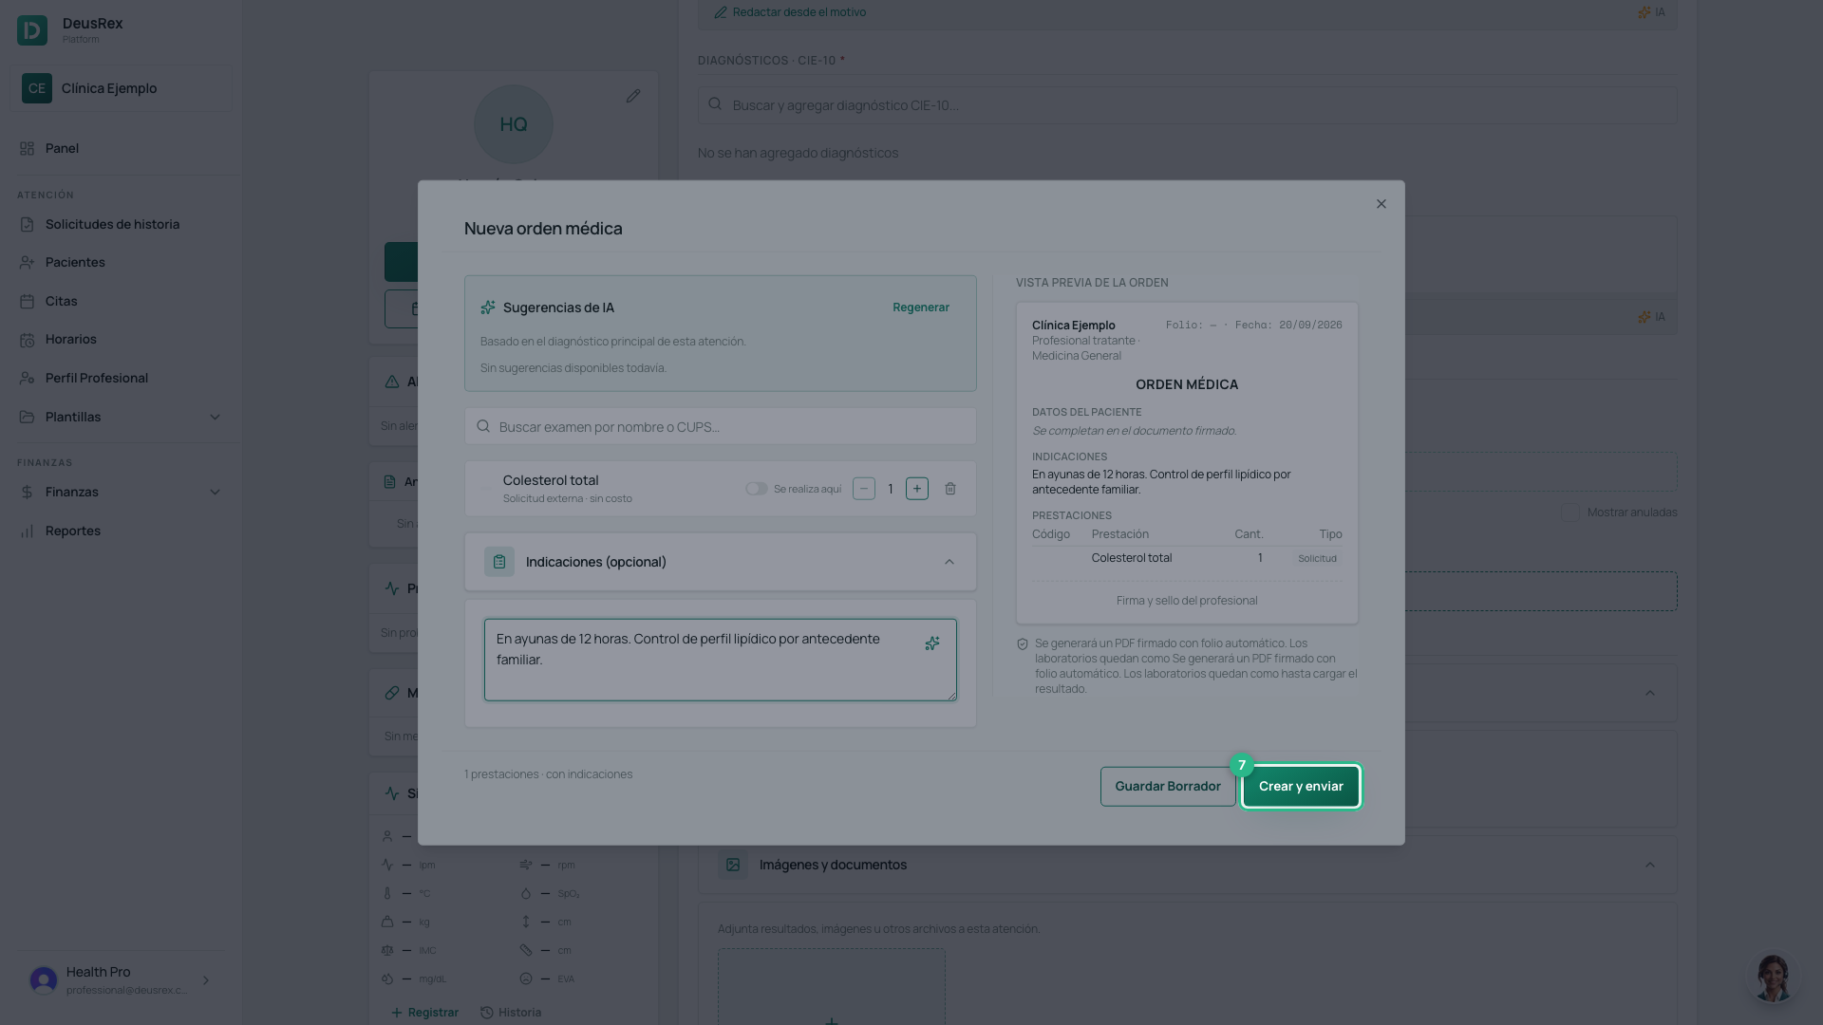Image resolution: width=1823 pixels, height=1025 pixels.
Task: Decrease Colesterol total quantity with minus
Action: (864, 489)
